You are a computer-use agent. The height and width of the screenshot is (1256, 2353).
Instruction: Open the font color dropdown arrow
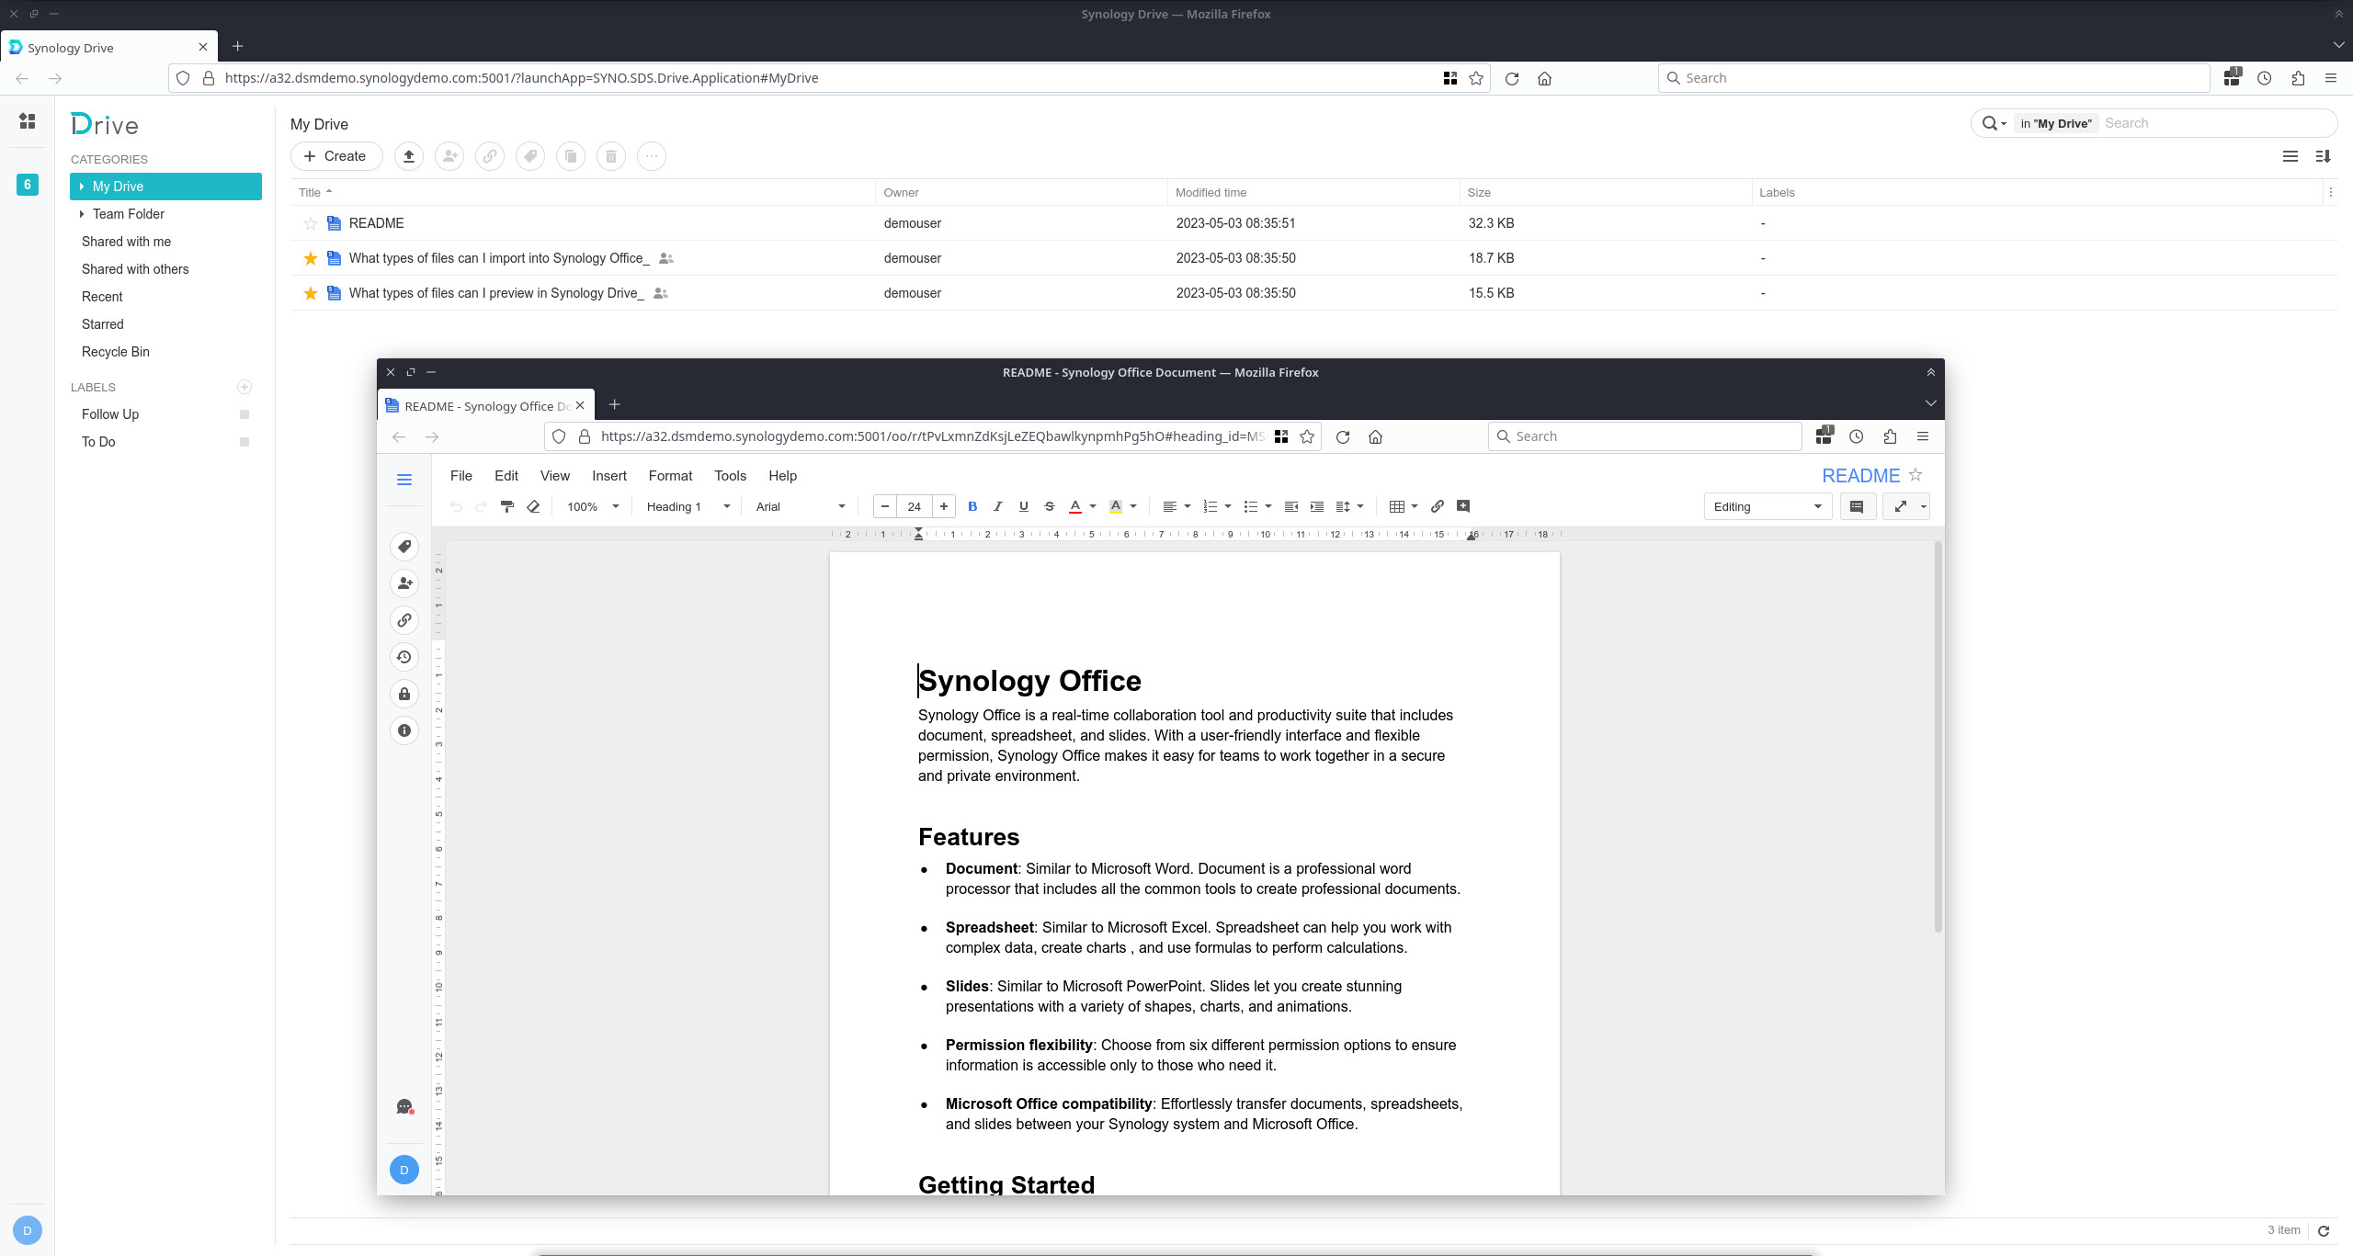1093,506
